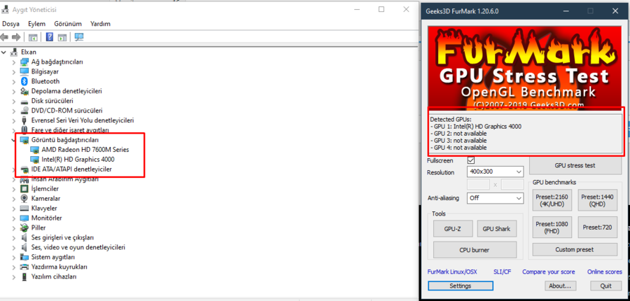Select the Intel(R) HD Graphics 4000 device icon
The height and width of the screenshot is (301, 630).
pos(36,159)
